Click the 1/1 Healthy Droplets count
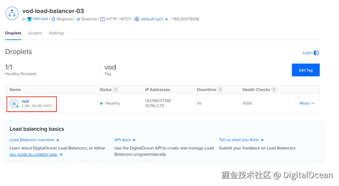Viewport: 339px width, 186px height. pyautogui.click(x=9, y=67)
